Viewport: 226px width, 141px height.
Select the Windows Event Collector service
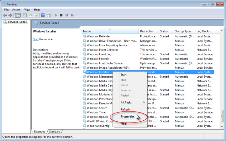coord(103,50)
